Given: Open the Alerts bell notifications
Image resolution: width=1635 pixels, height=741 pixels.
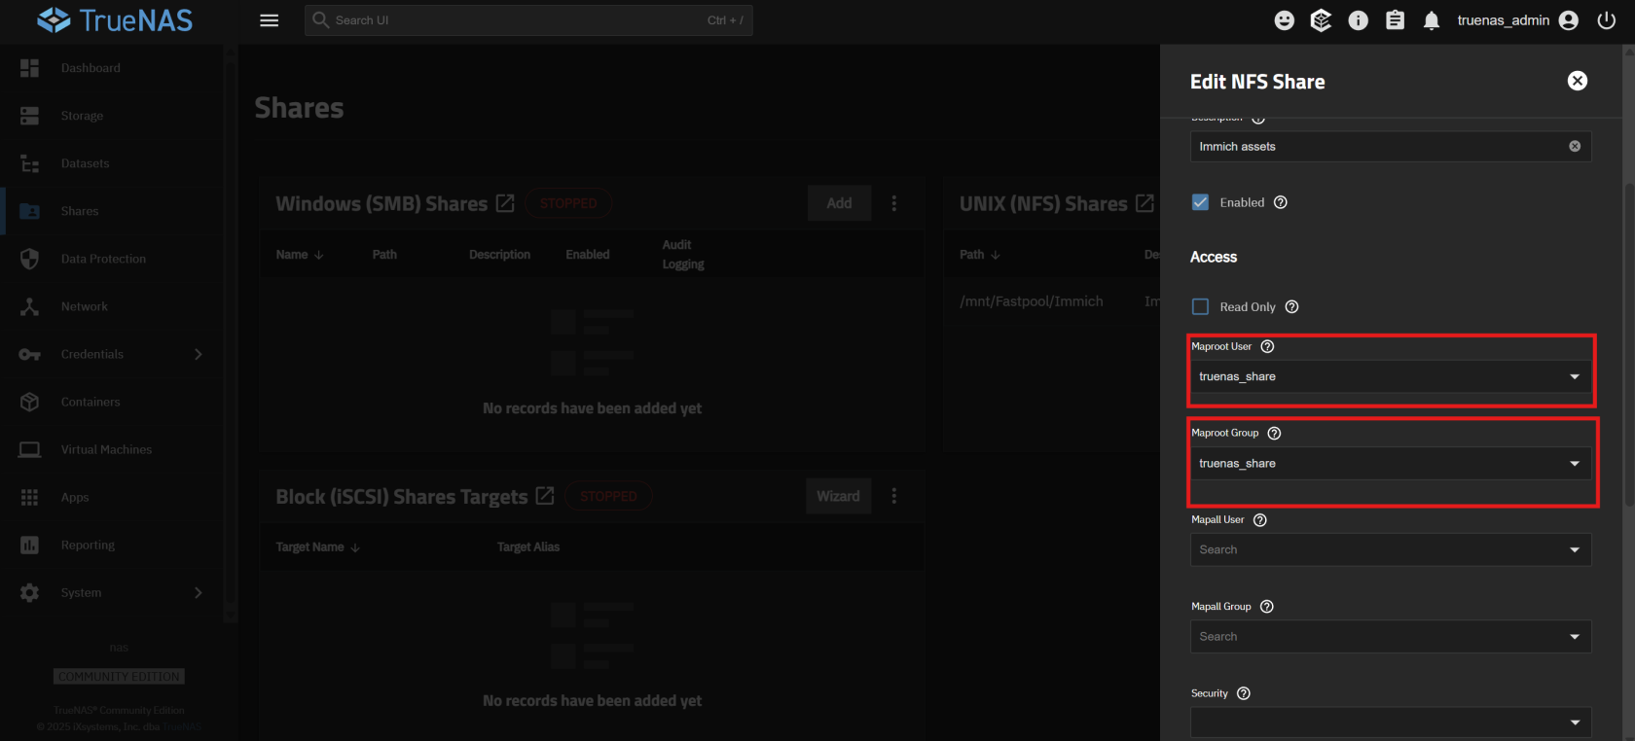Looking at the screenshot, I should [x=1431, y=20].
